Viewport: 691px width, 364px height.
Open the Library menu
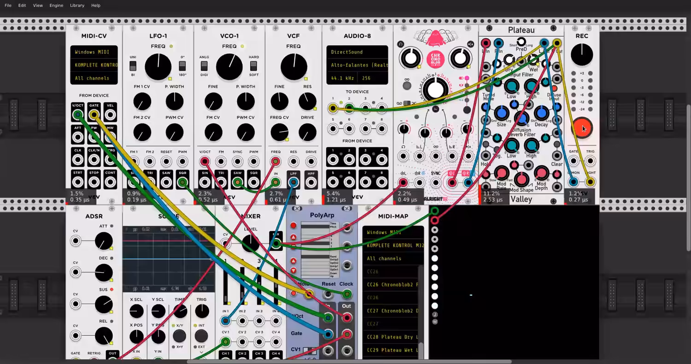[77, 6]
